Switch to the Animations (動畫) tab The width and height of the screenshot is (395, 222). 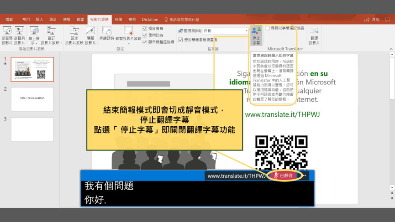tap(80, 20)
